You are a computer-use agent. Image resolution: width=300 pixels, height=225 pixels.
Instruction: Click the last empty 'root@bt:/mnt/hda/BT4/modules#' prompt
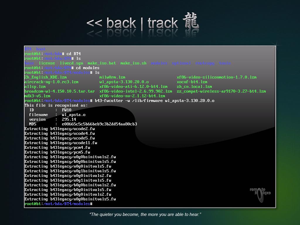pos(59,204)
